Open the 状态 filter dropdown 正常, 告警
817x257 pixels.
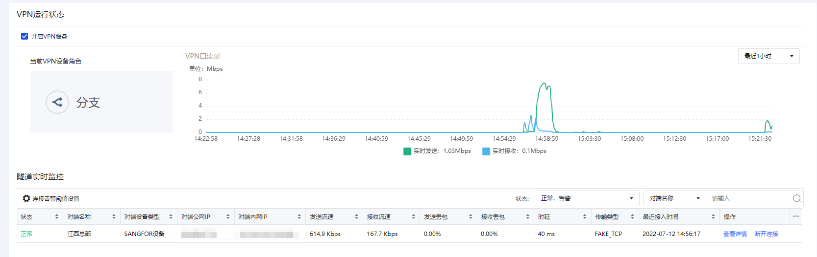(x=587, y=198)
